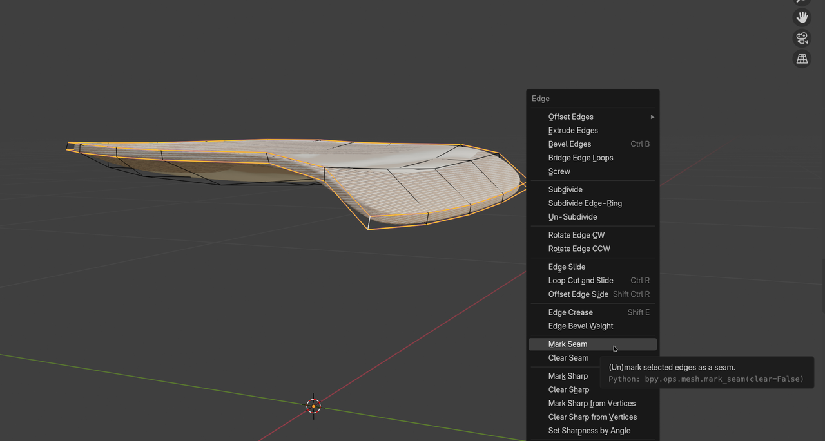Choose Mark Seam from the Edge menu

tap(568, 344)
